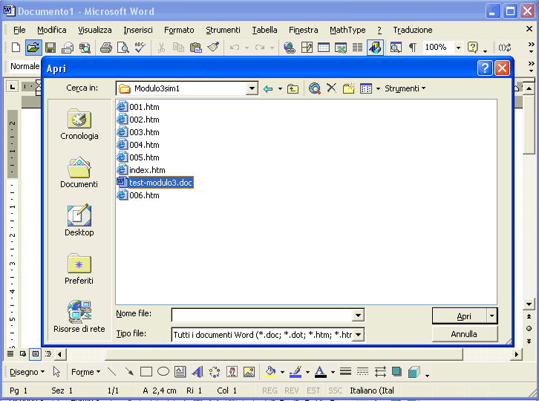Click the Save floppy disk icon

pyautogui.click(x=50, y=47)
